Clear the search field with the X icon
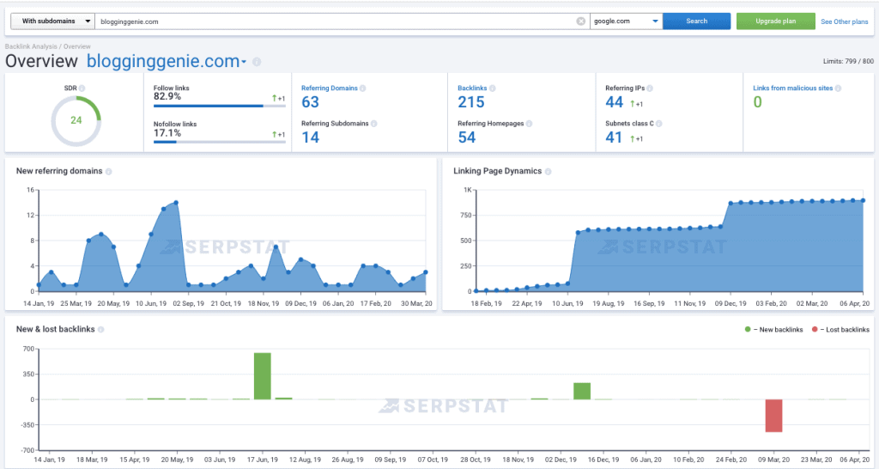 coord(581,21)
